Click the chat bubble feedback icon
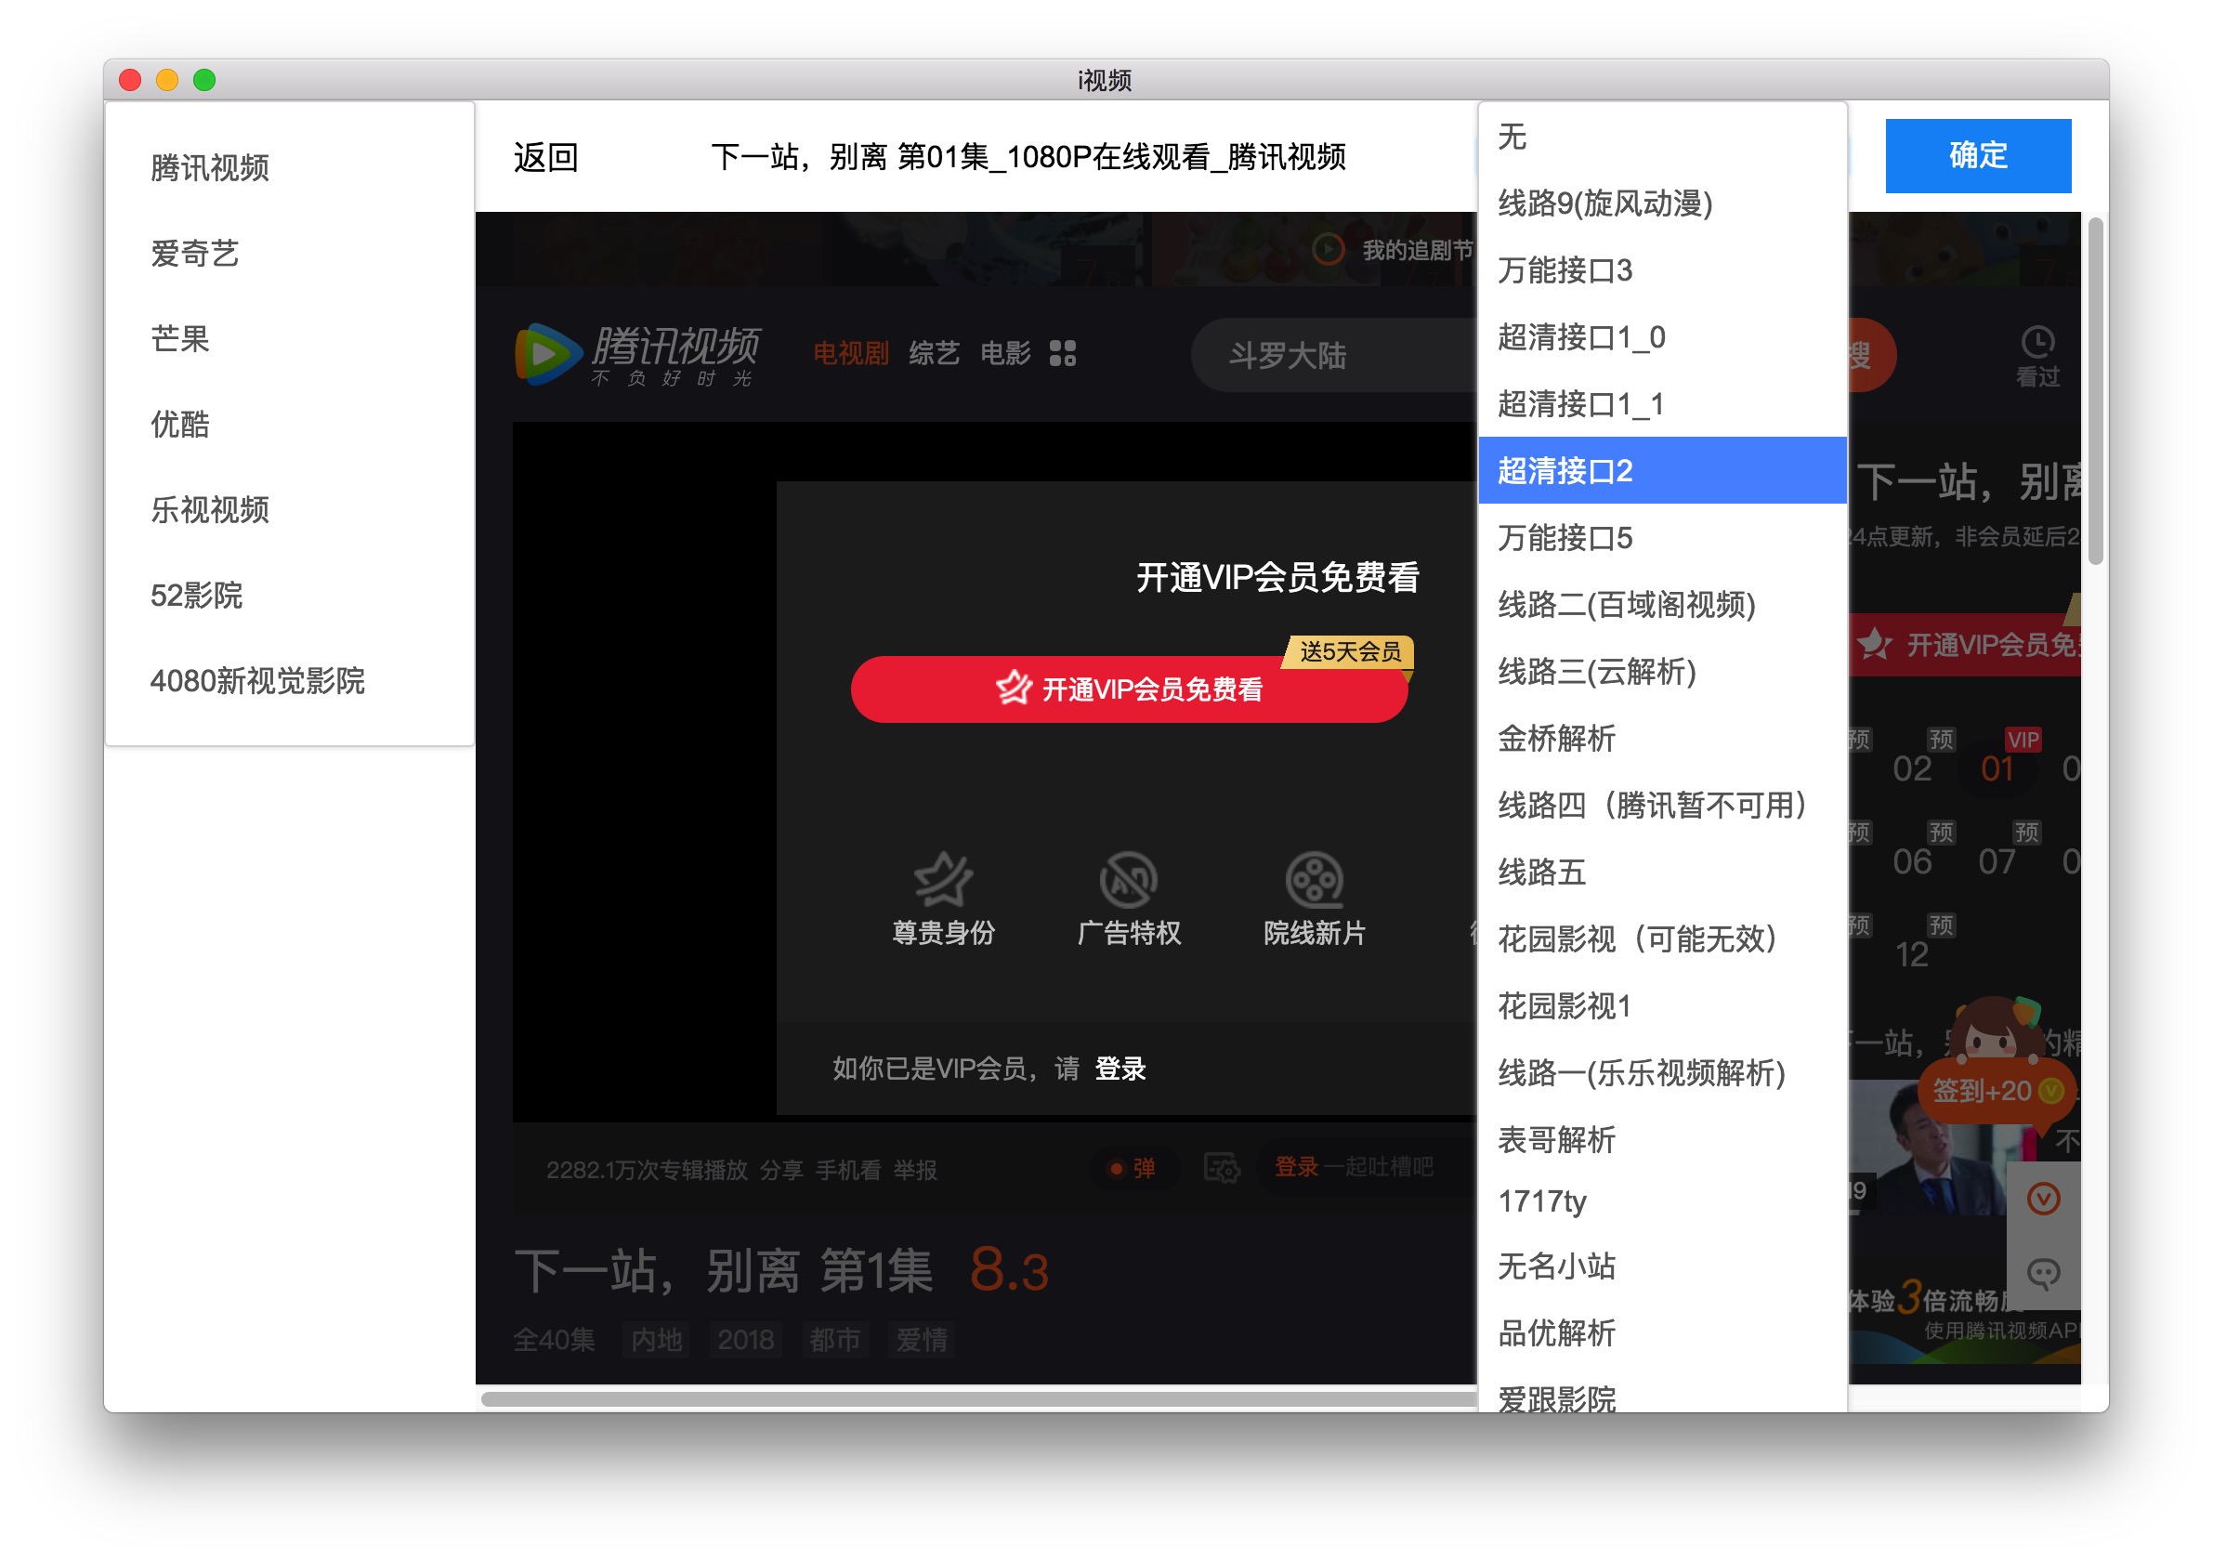 (x=2042, y=1273)
